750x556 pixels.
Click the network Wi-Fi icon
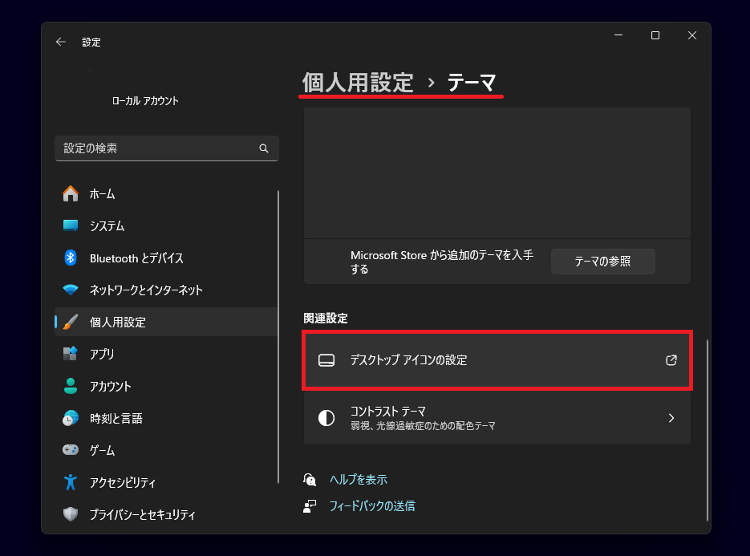71,290
